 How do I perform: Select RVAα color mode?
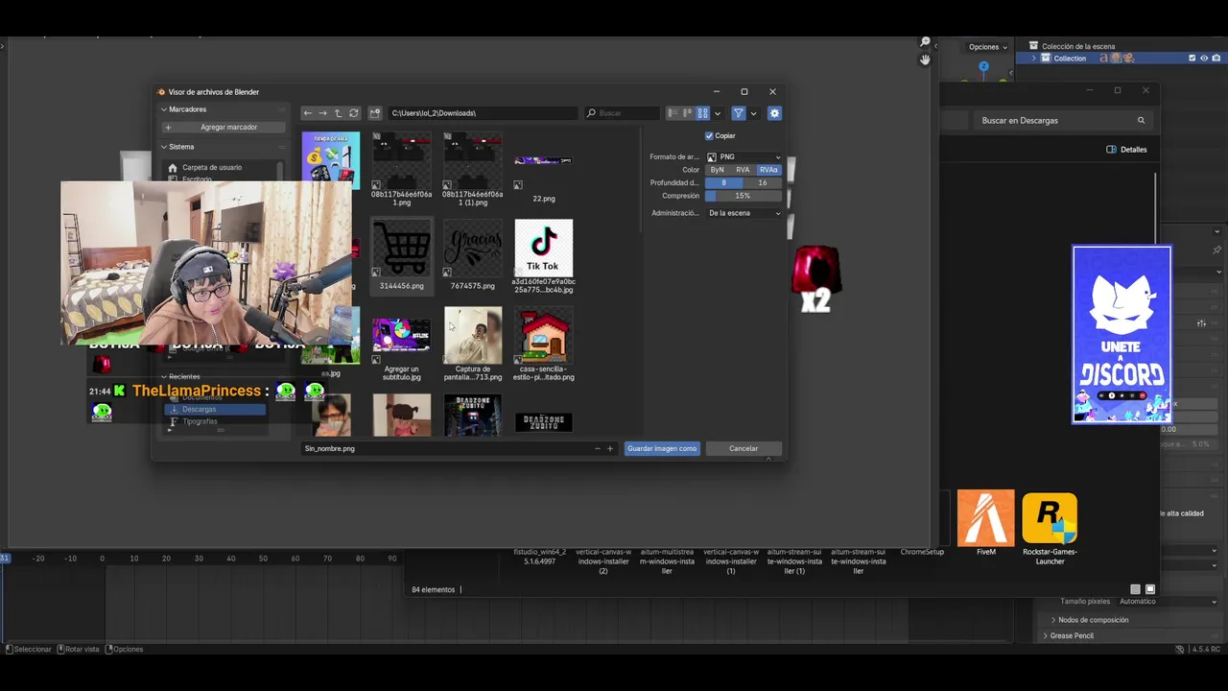768,170
